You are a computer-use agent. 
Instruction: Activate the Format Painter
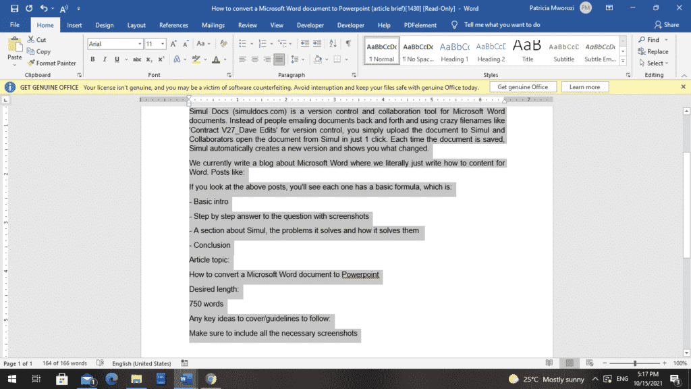51,63
